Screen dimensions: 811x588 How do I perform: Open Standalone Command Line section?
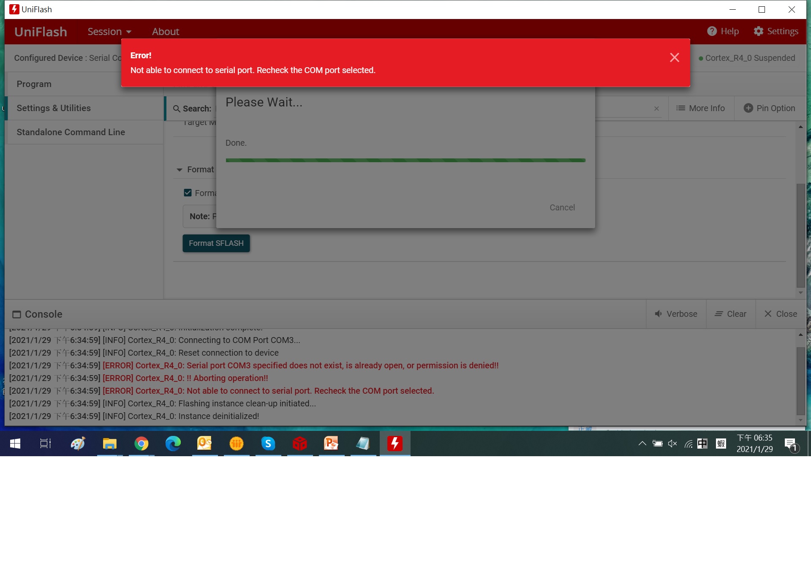(x=84, y=132)
